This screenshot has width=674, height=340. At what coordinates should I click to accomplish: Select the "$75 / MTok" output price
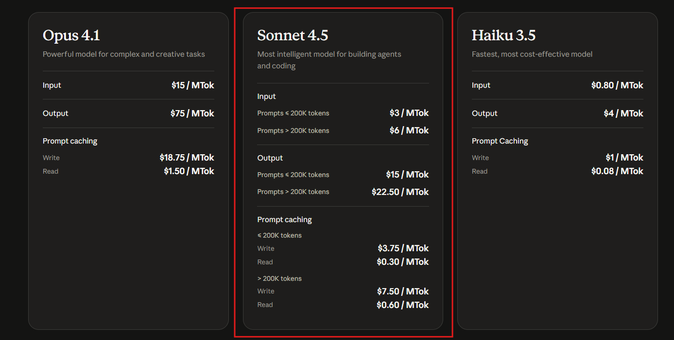pos(192,113)
